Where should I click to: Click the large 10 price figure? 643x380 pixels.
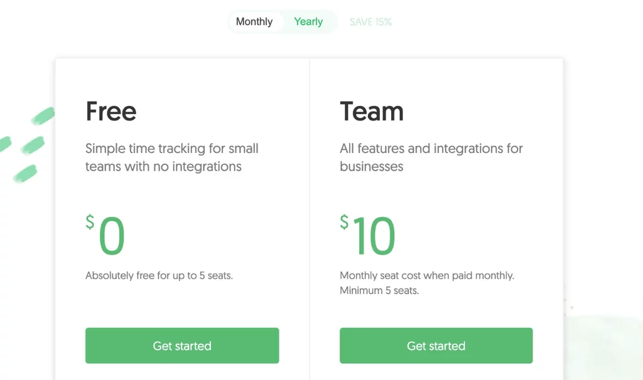374,236
